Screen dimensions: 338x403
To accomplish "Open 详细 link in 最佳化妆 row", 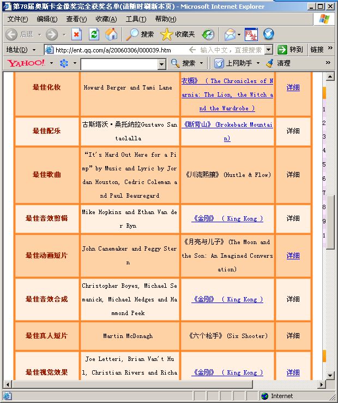I will [293, 87].
